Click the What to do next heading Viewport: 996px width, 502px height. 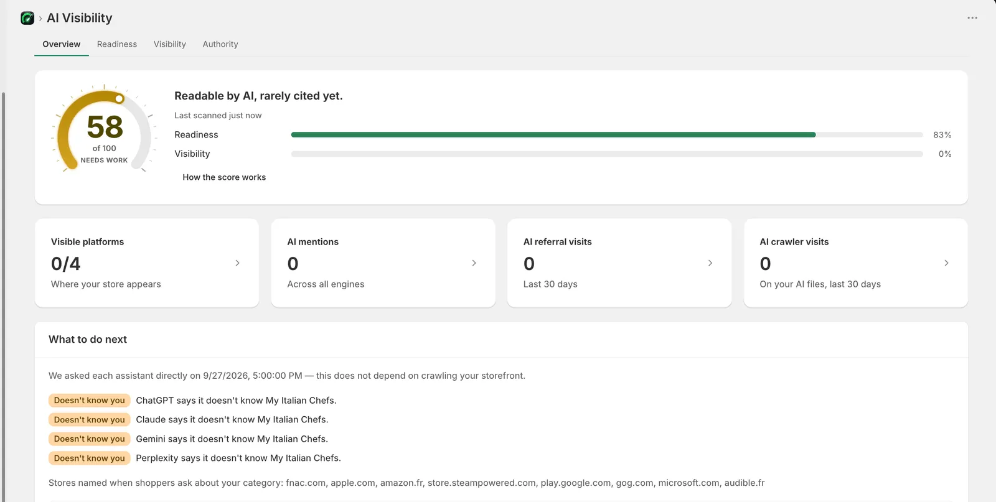click(88, 340)
